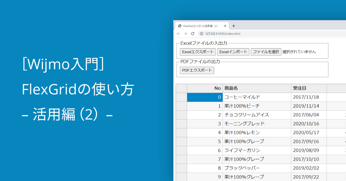Sort the grid by the 受注日 column header
Image resolution: width=346 pixels, height=181 pixels.
[x=306, y=88]
